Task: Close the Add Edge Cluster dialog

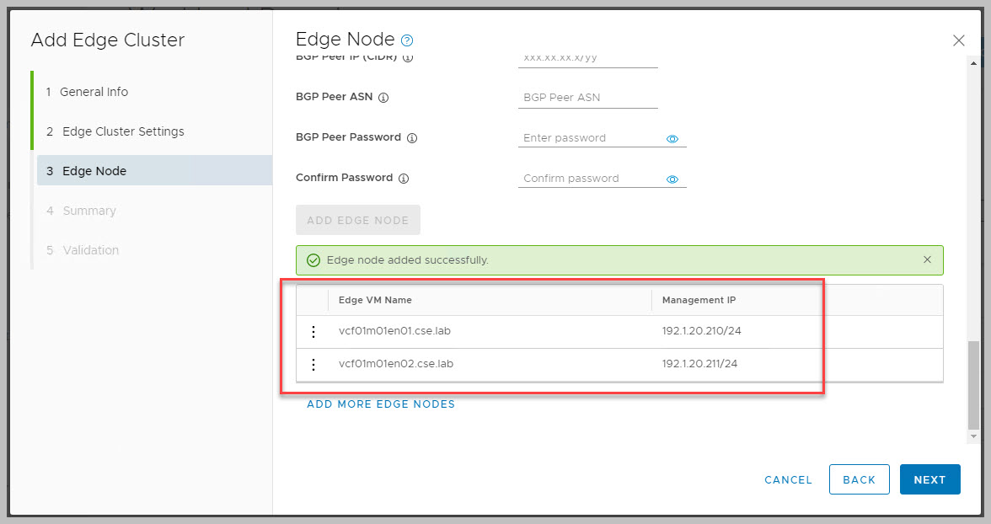Action: [958, 40]
